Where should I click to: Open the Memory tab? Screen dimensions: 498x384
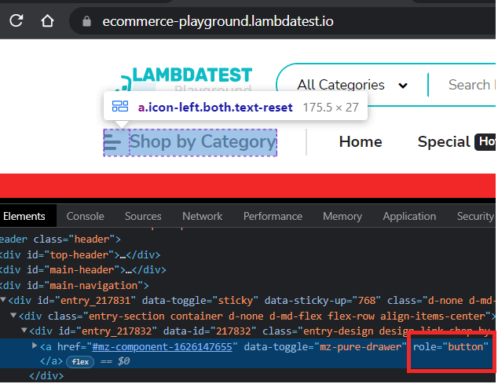click(x=342, y=216)
